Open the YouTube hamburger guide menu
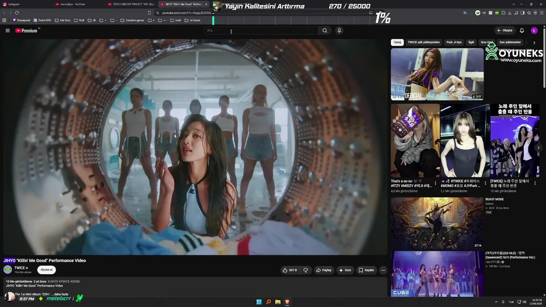Image resolution: width=546 pixels, height=307 pixels. tap(8, 31)
